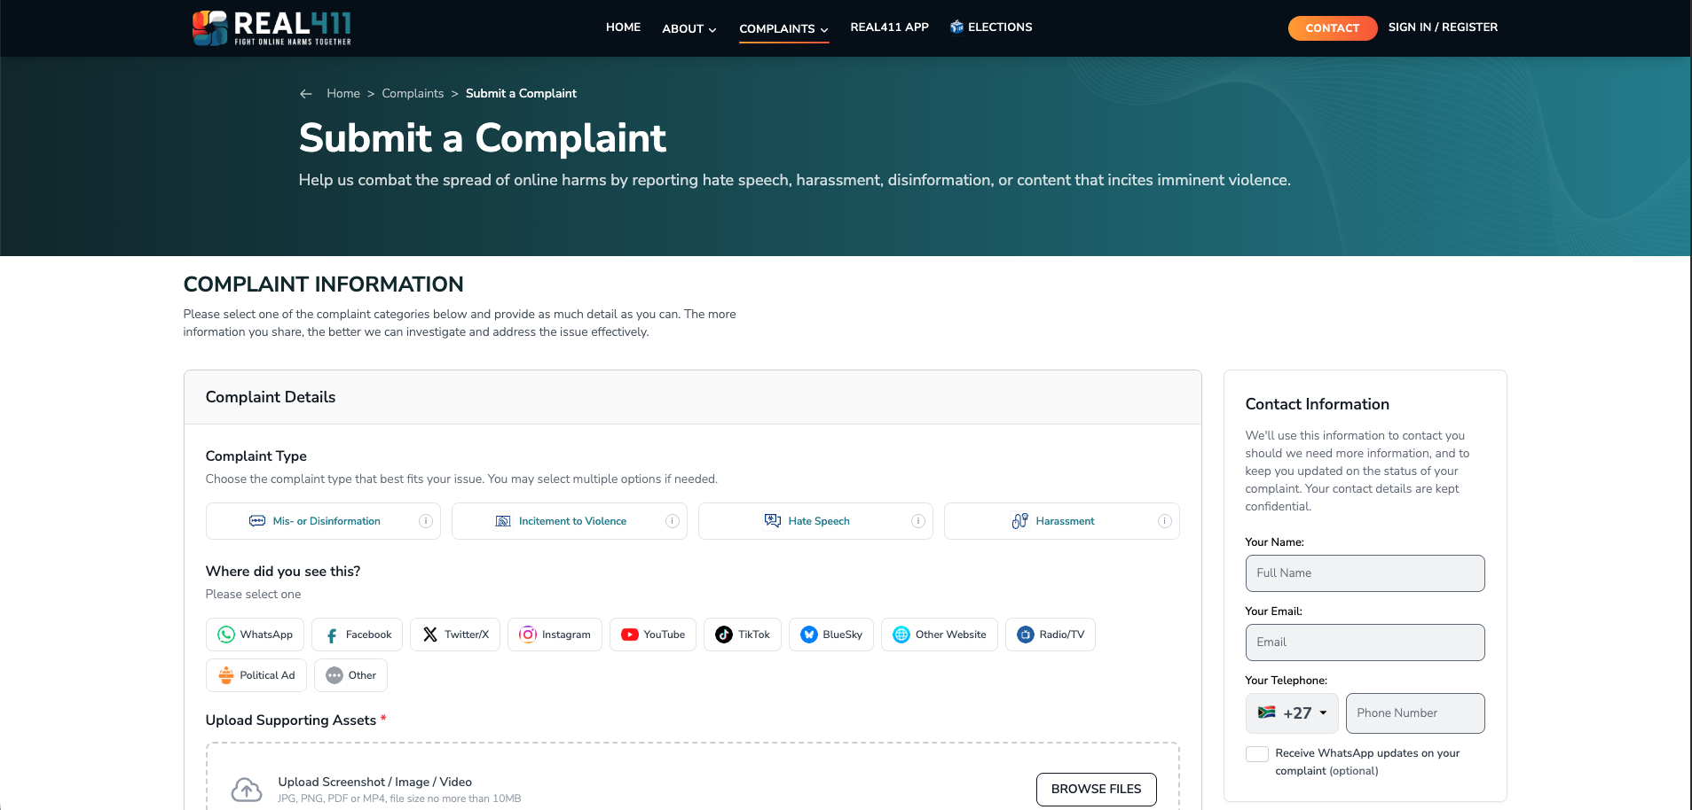Image resolution: width=1692 pixels, height=810 pixels.
Task: Choose BlueSky as the platform
Action: point(831,635)
